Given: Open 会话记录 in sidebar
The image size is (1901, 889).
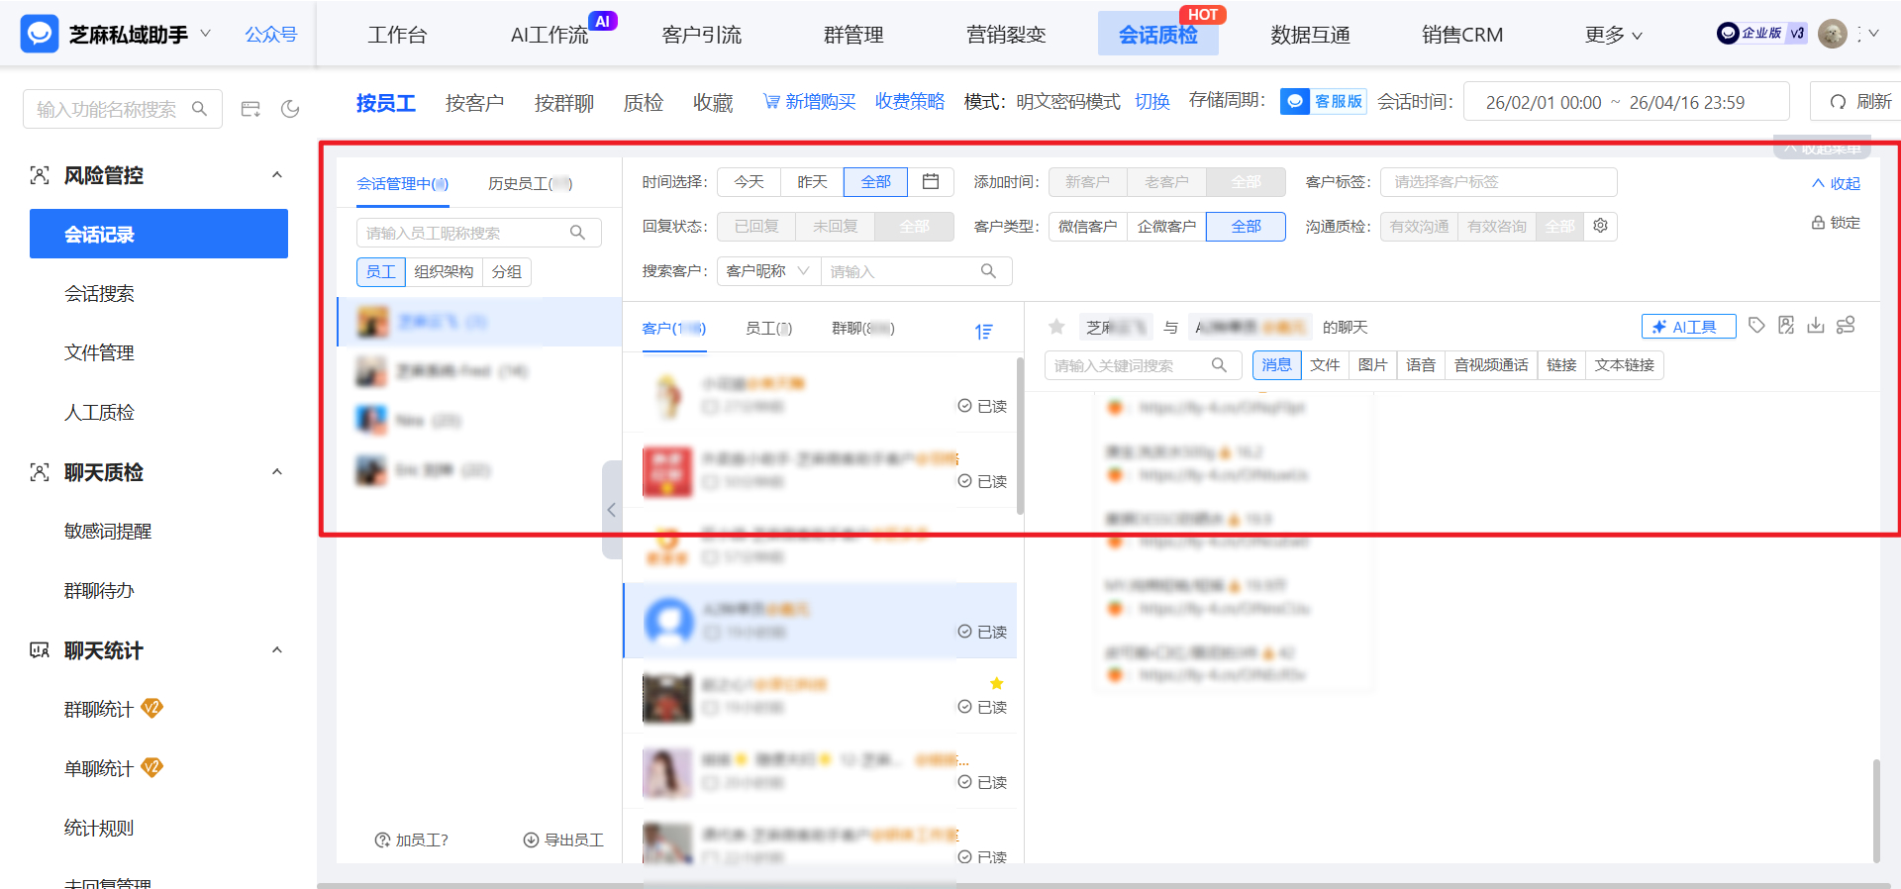Looking at the screenshot, I should pos(158,234).
